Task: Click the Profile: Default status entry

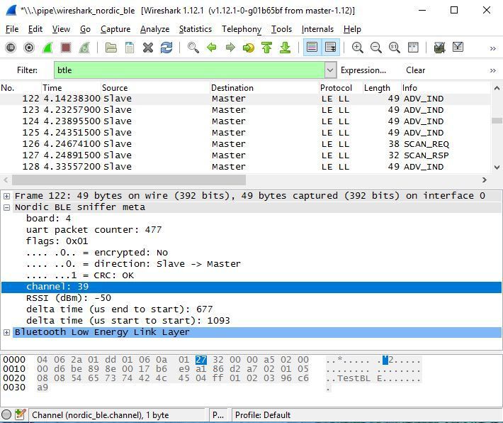Action: [263, 415]
